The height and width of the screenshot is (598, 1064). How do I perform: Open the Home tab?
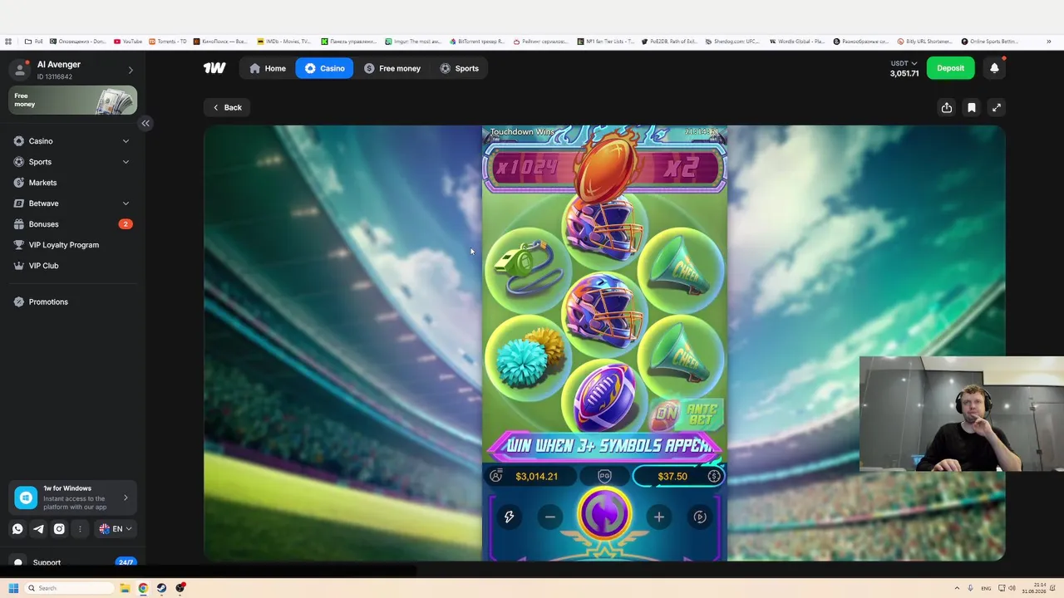(268, 68)
